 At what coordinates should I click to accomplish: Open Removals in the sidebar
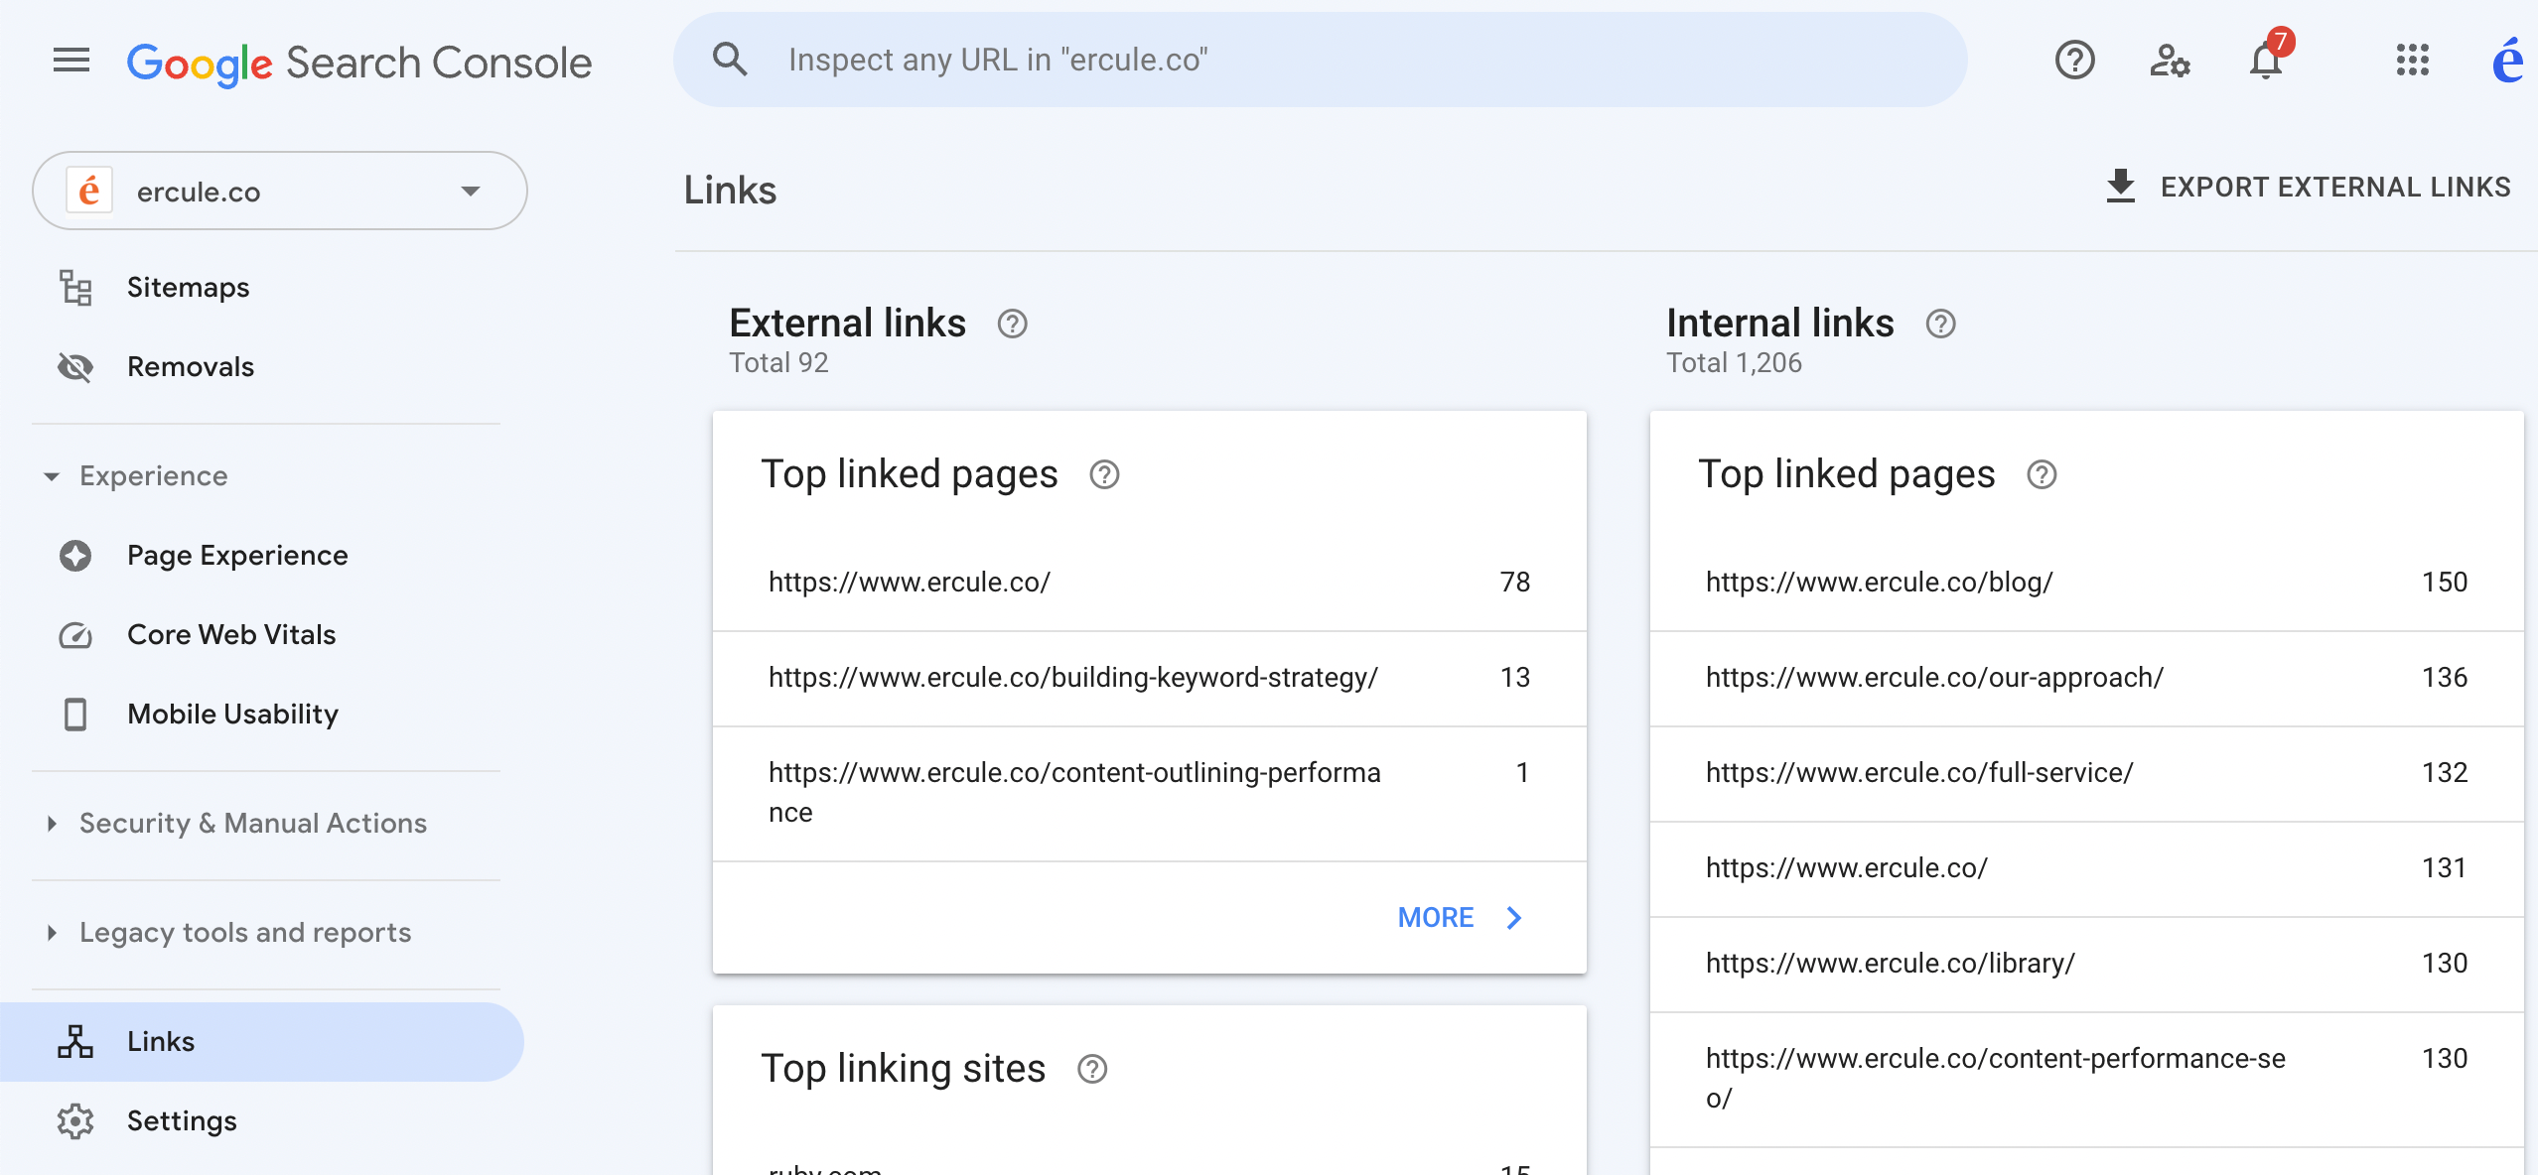[263, 367]
